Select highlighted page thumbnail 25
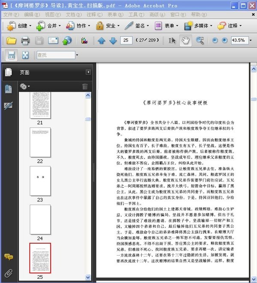Image resolution: width=257 pixels, height=283 pixels. click(40, 258)
